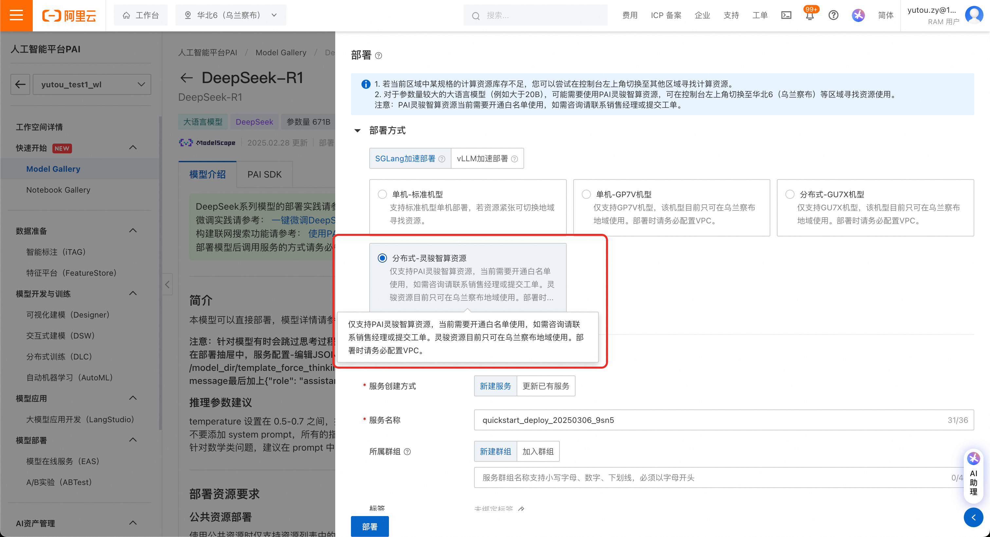Open region dropdown 华北6（乌兰察布）
The width and height of the screenshot is (990, 537).
click(230, 15)
